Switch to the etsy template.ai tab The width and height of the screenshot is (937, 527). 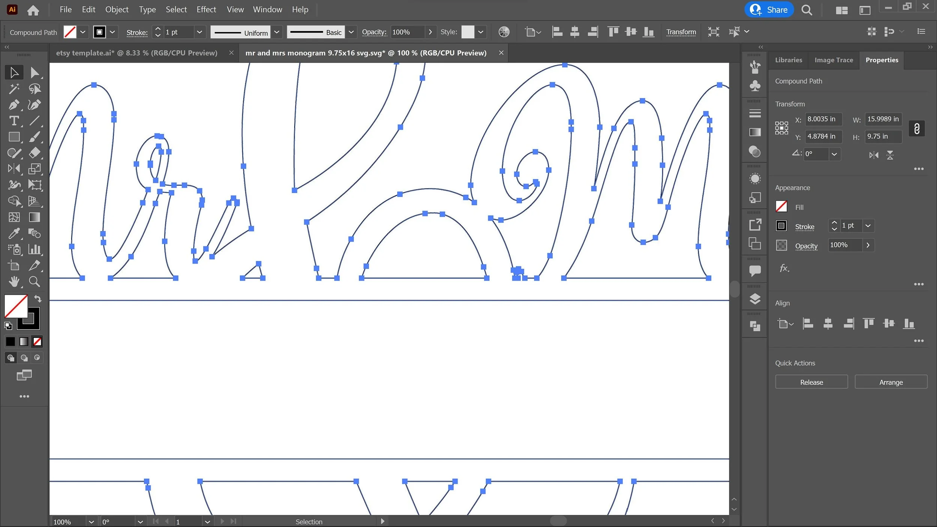tap(136, 53)
